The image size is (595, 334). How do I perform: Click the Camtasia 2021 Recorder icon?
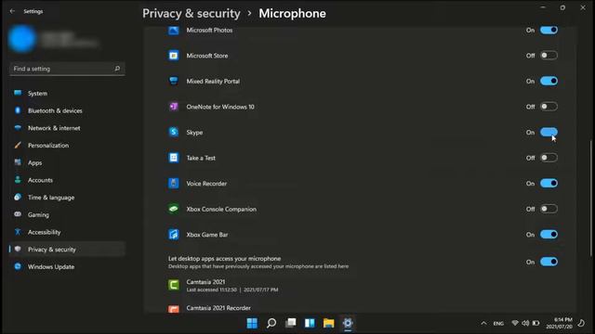click(x=174, y=309)
